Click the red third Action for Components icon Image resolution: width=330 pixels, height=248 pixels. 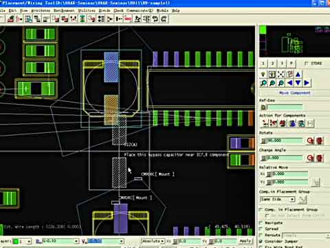[283, 123]
